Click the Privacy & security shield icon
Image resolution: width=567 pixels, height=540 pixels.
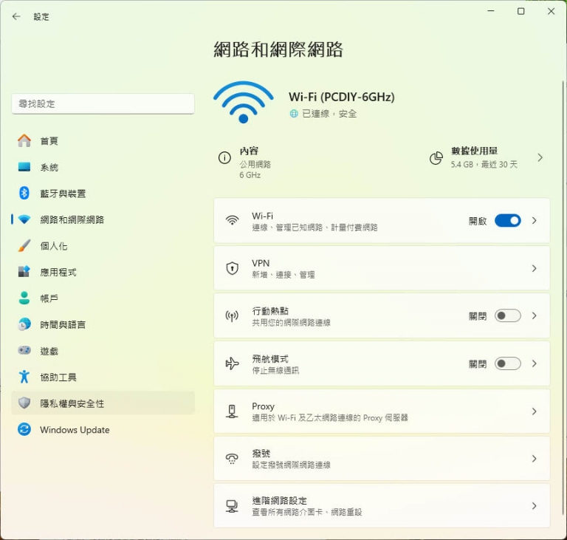pyautogui.click(x=24, y=403)
